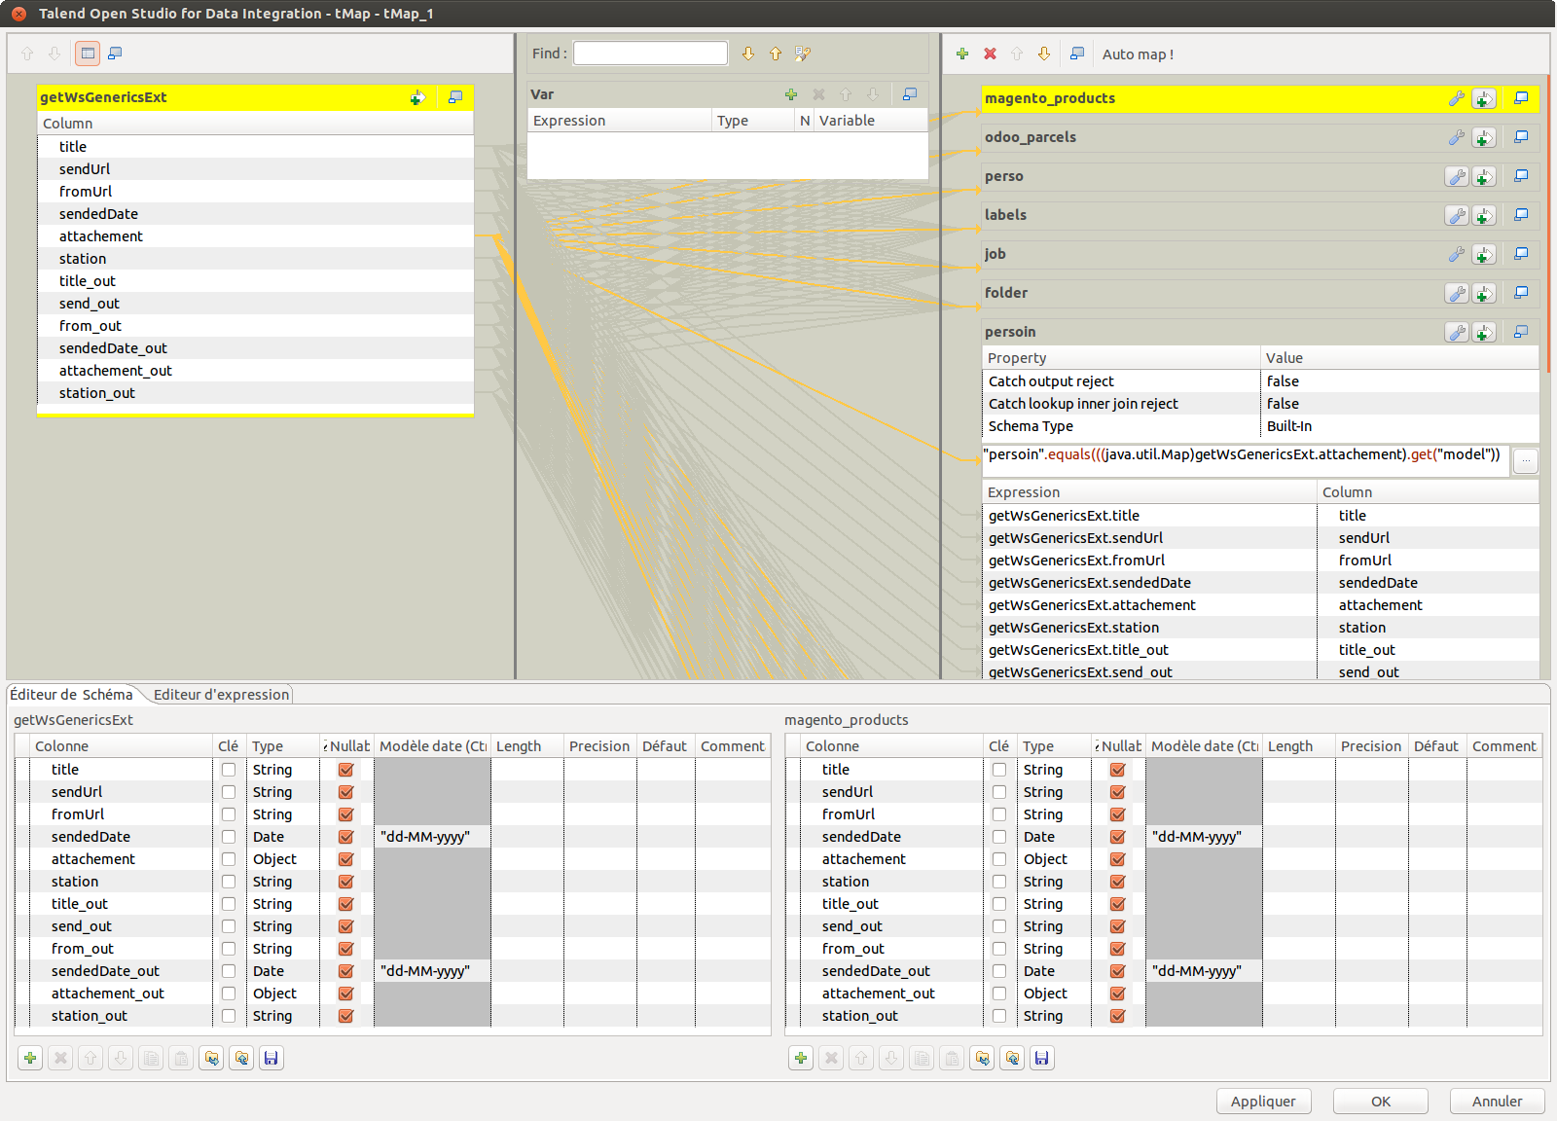1557x1121 pixels.
Task: Confirm with the OK button
Action: (1381, 1102)
